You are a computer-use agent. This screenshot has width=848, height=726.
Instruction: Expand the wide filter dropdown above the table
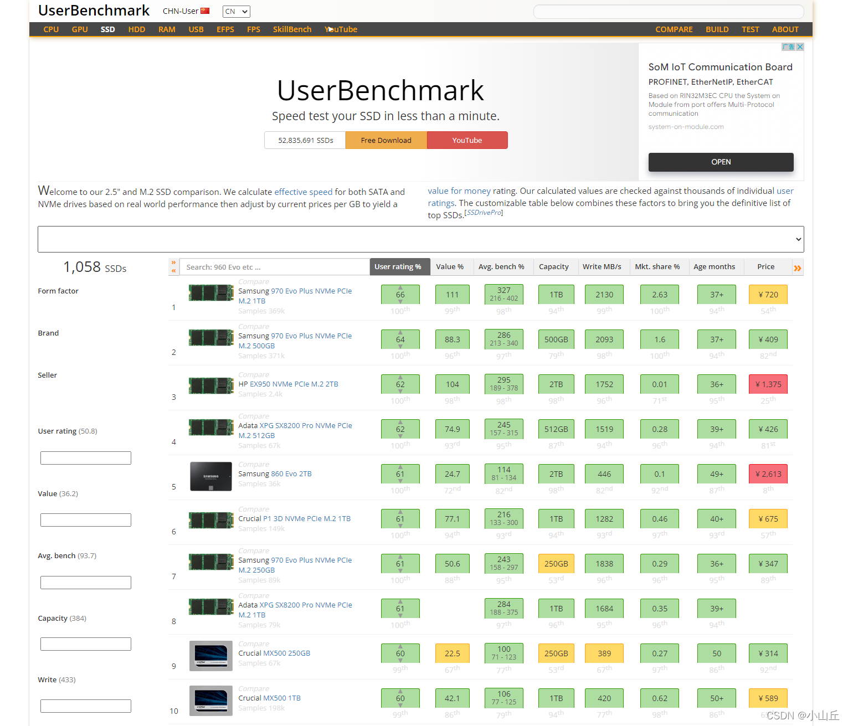pos(420,239)
